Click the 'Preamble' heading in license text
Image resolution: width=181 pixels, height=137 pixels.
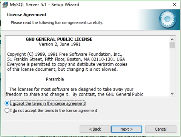tap(55, 79)
